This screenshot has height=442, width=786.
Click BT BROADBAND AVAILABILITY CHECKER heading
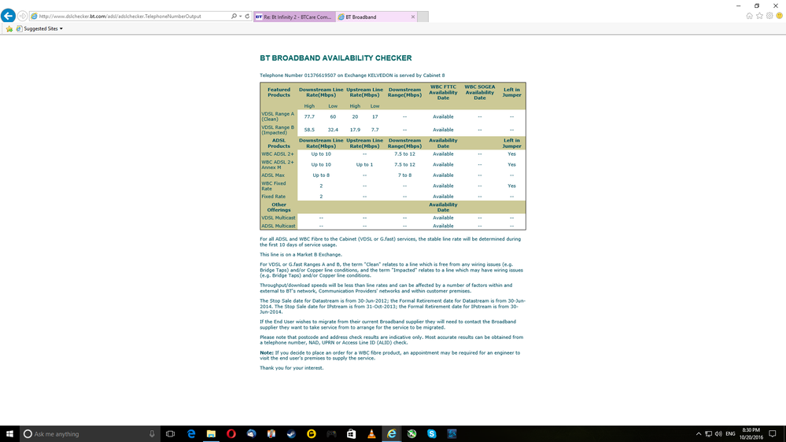335,58
